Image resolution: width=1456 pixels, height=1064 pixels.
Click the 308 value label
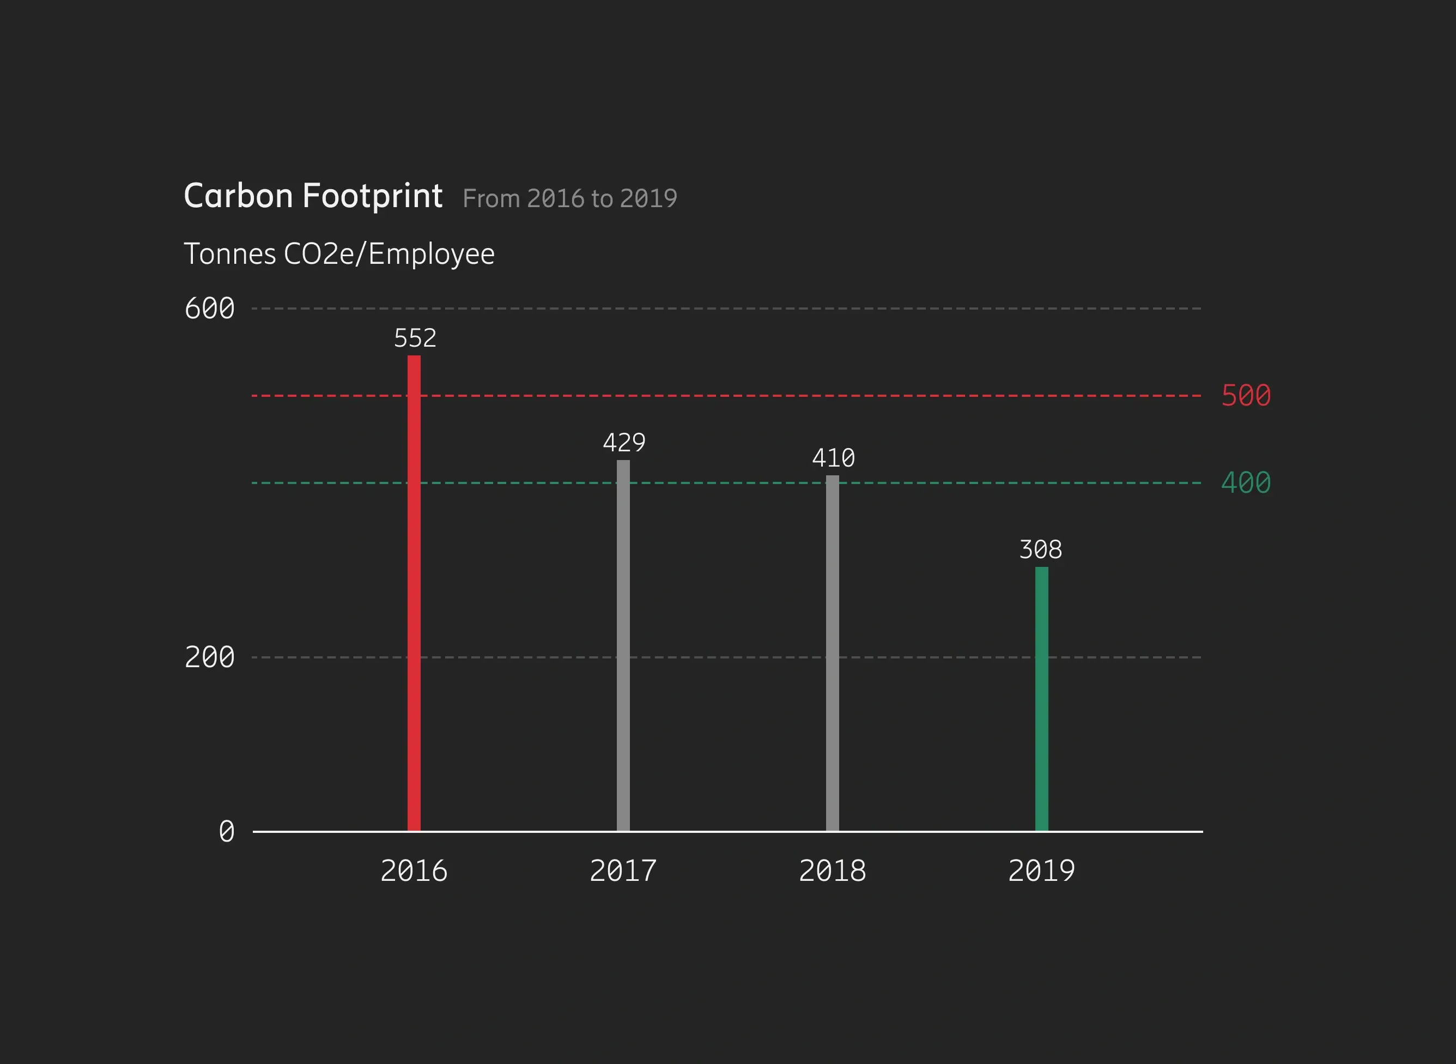(x=1041, y=549)
